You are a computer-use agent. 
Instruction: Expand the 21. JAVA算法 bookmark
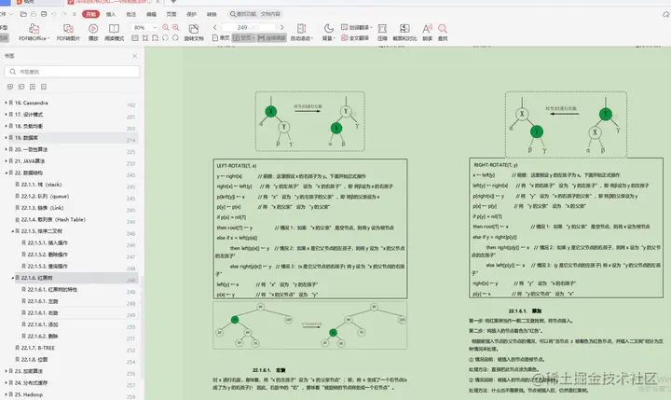(x=6, y=161)
